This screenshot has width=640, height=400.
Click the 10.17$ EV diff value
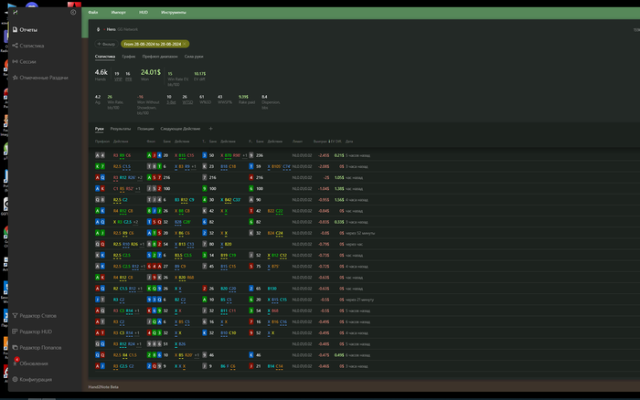tap(199, 74)
